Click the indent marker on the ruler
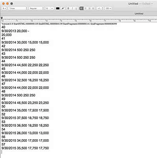The height and width of the screenshot is (158, 157). [2, 18]
